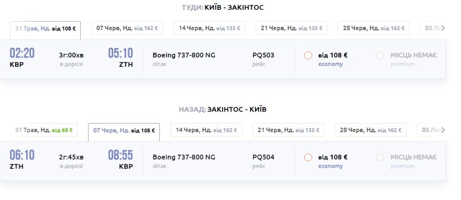Click premium radio button for flight PQ504

pyautogui.click(x=380, y=157)
